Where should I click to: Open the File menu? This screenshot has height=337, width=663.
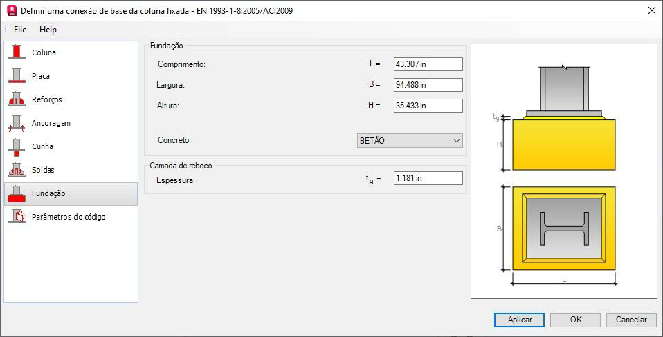[20, 30]
